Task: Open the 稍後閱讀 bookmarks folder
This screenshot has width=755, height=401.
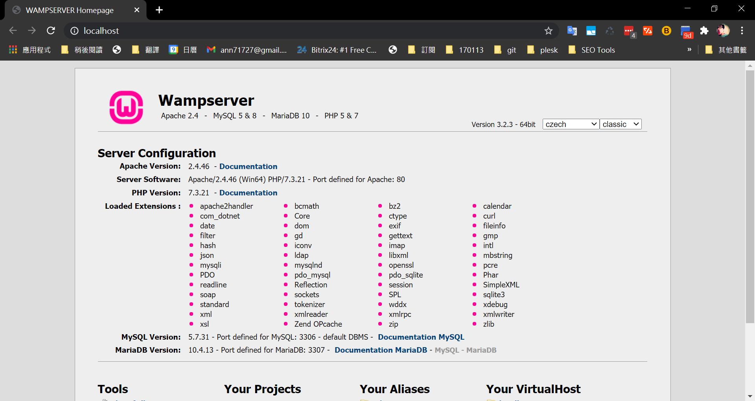Action: [x=82, y=50]
